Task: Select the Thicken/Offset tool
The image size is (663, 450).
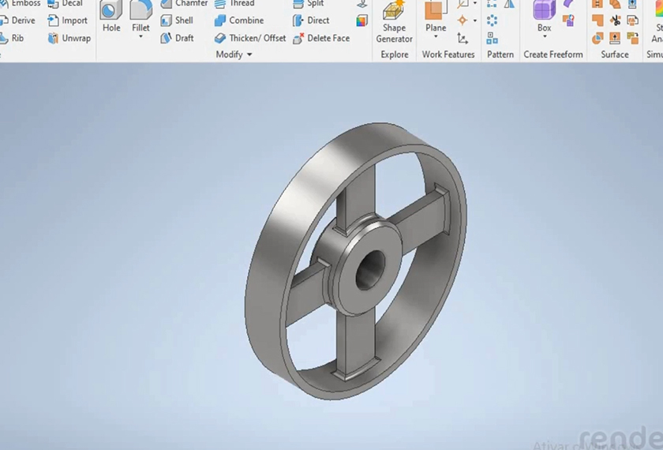Action: coord(250,38)
